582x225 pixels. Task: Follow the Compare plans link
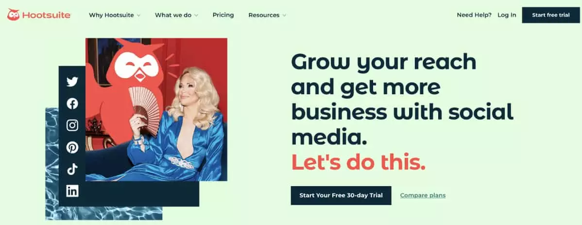point(423,195)
